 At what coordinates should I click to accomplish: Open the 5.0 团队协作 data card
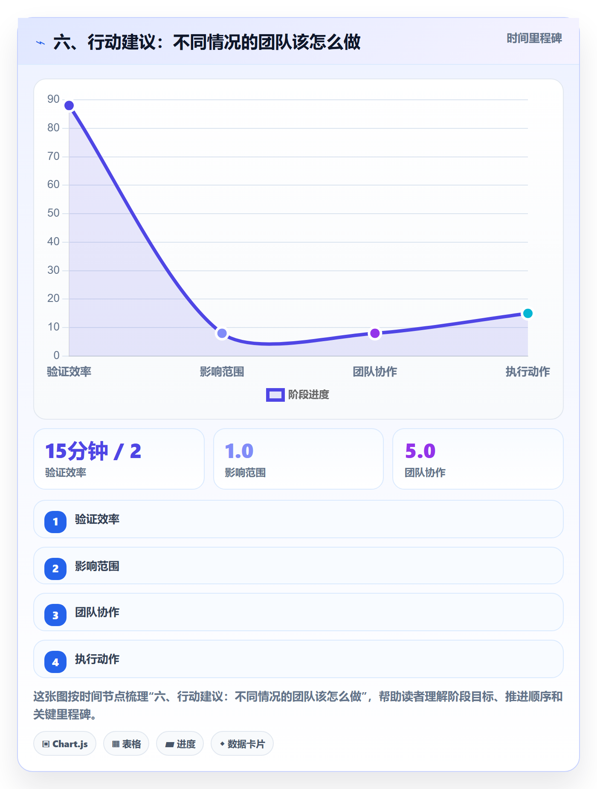point(478,459)
